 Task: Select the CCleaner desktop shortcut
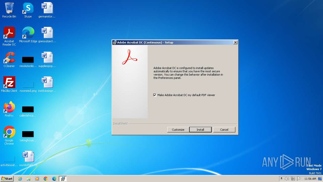9,60
